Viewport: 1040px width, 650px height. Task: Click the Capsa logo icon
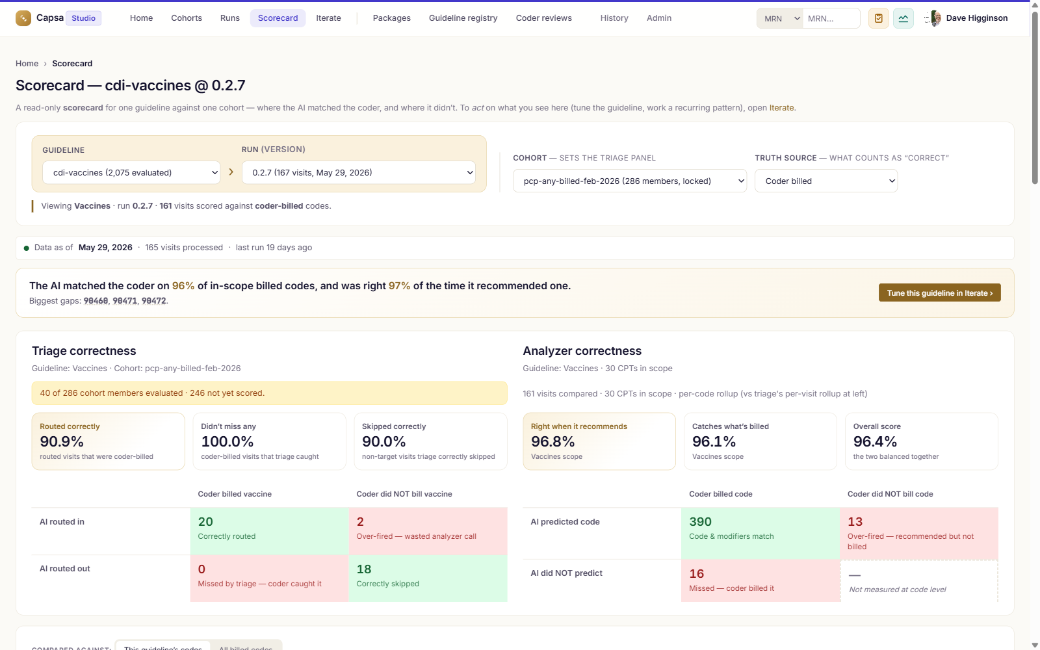(23, 18)
